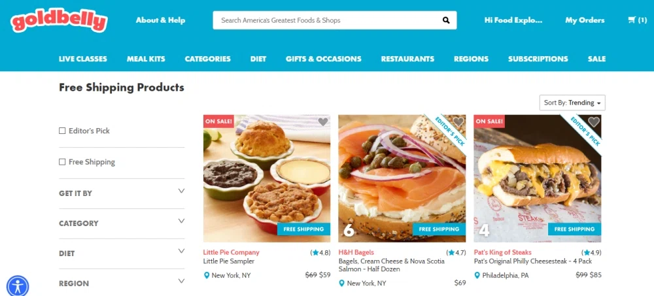Favorite Pat's Philly Cheesesteak with heart icon
The width and height of the screenshot is (654, 296).
(594, 122)
